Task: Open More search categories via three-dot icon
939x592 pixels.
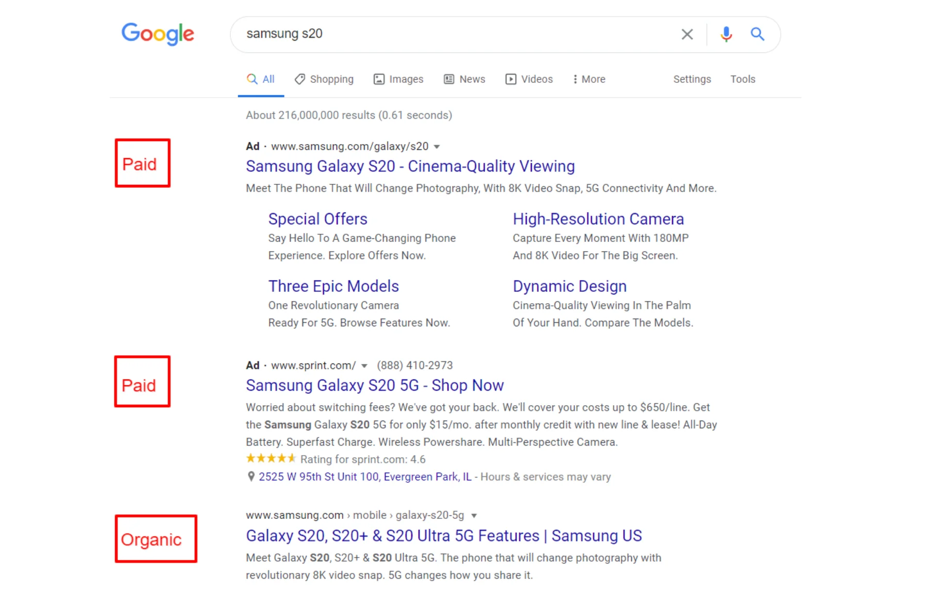Action: point(575,79)
